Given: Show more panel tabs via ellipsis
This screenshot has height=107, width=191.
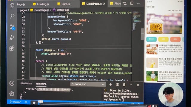Looking at the screenshot, I should tap(52, 84).
